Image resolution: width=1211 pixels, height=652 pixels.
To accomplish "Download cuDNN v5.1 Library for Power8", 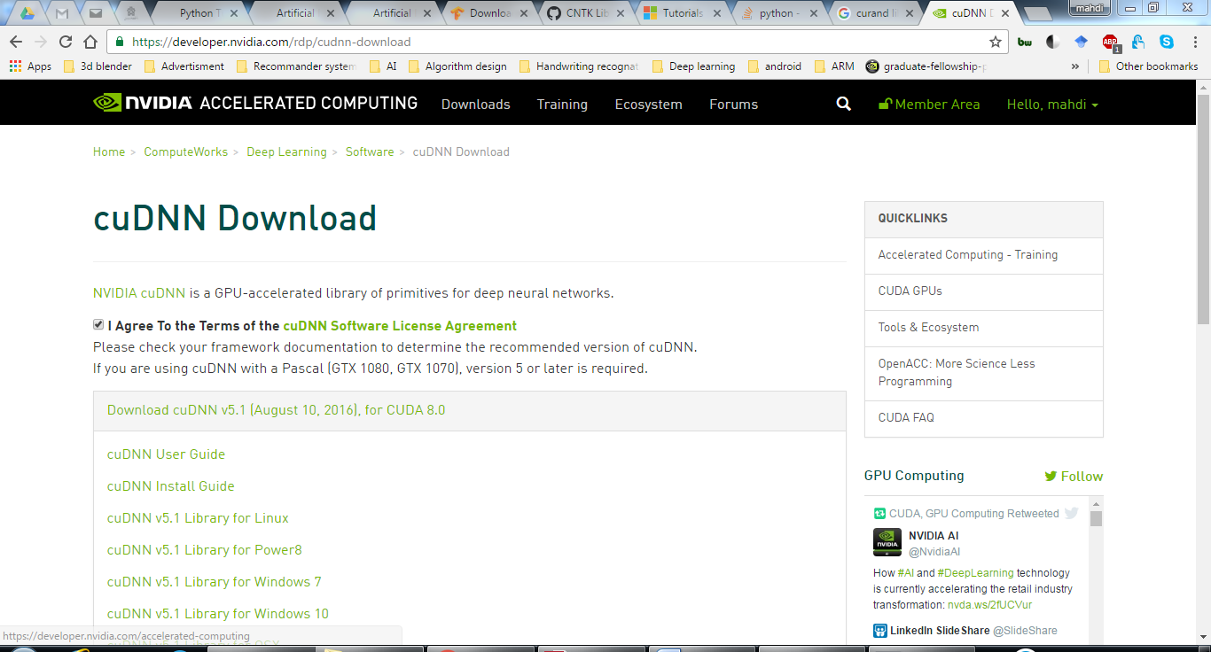I will pyautogui.click(x=205, y=550).
